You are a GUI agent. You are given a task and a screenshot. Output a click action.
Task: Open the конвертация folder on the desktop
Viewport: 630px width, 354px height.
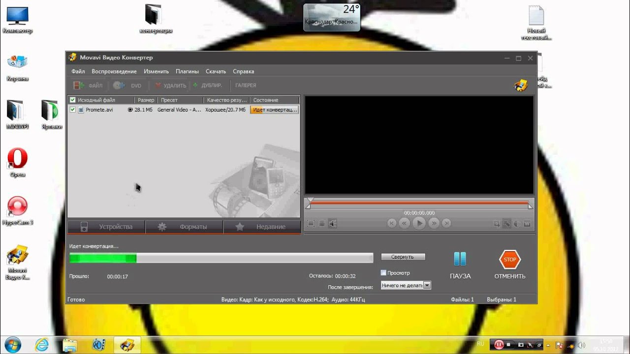coord(156,19)
